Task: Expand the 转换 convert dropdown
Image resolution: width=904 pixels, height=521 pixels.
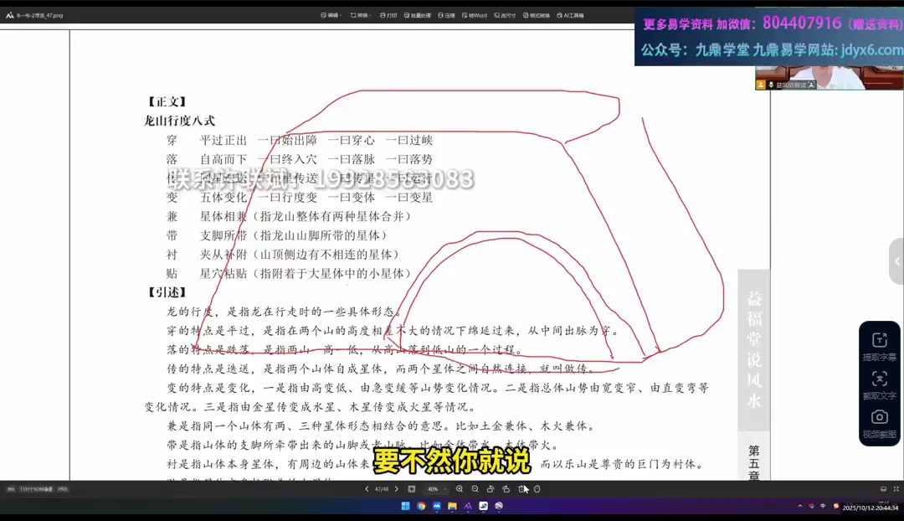Action: 360,15
